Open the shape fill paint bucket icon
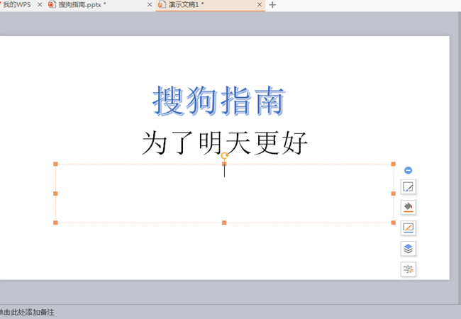 point(409,208)
